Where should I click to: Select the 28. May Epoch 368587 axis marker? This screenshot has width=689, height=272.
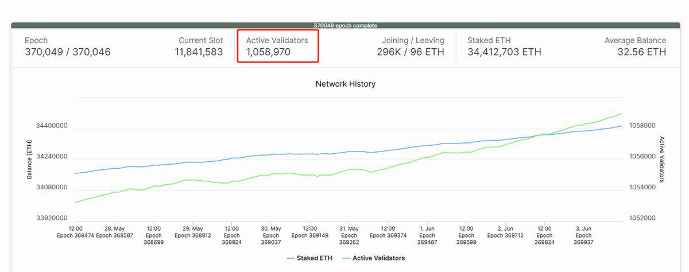pyautogui.click(x=114, y=232)
